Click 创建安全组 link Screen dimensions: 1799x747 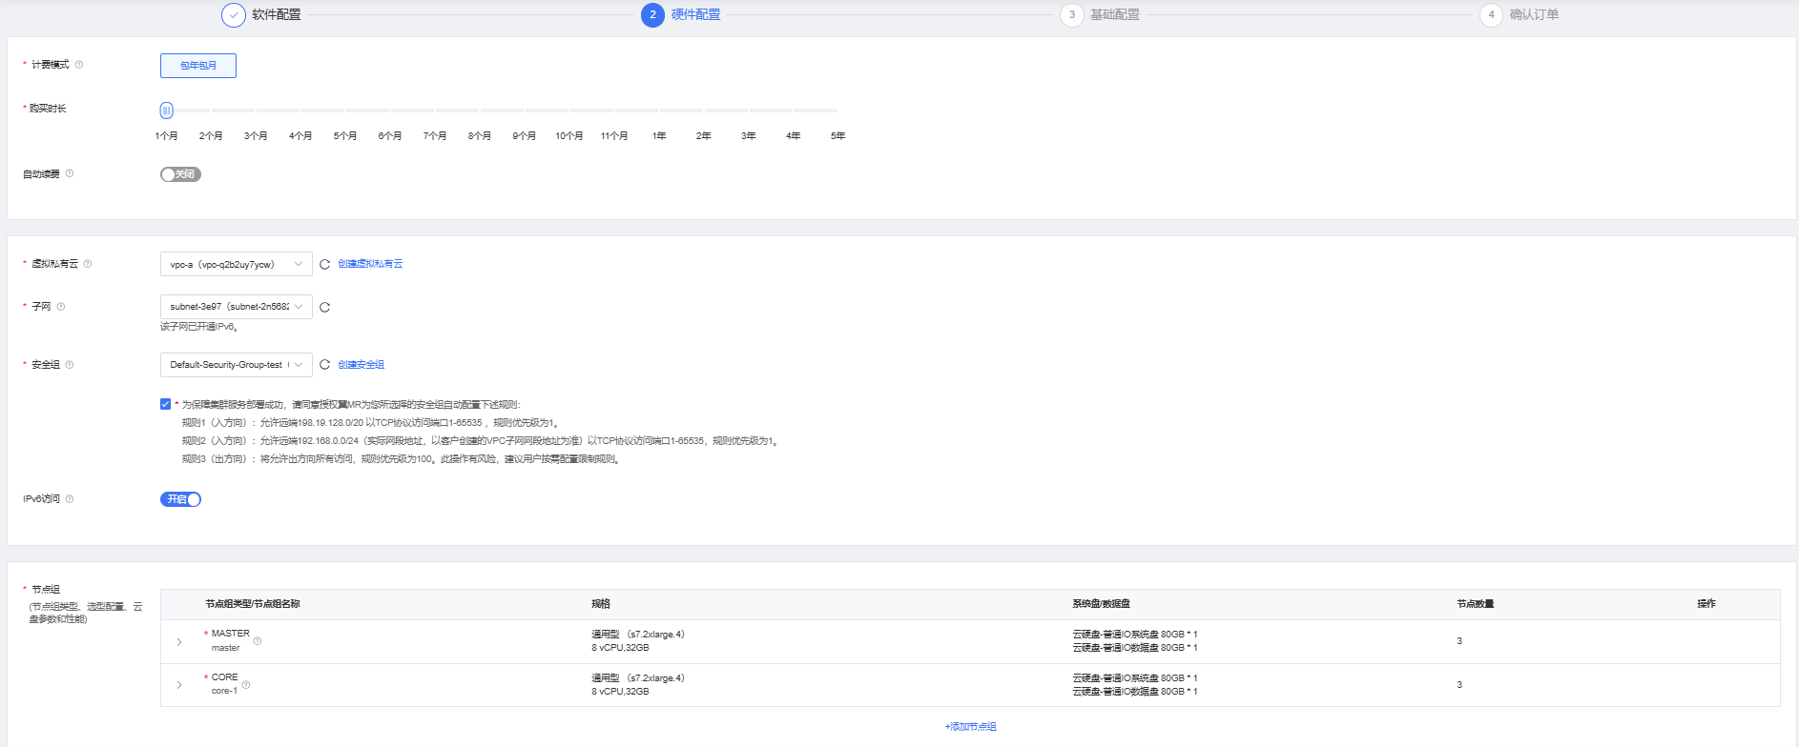point(362,365)
